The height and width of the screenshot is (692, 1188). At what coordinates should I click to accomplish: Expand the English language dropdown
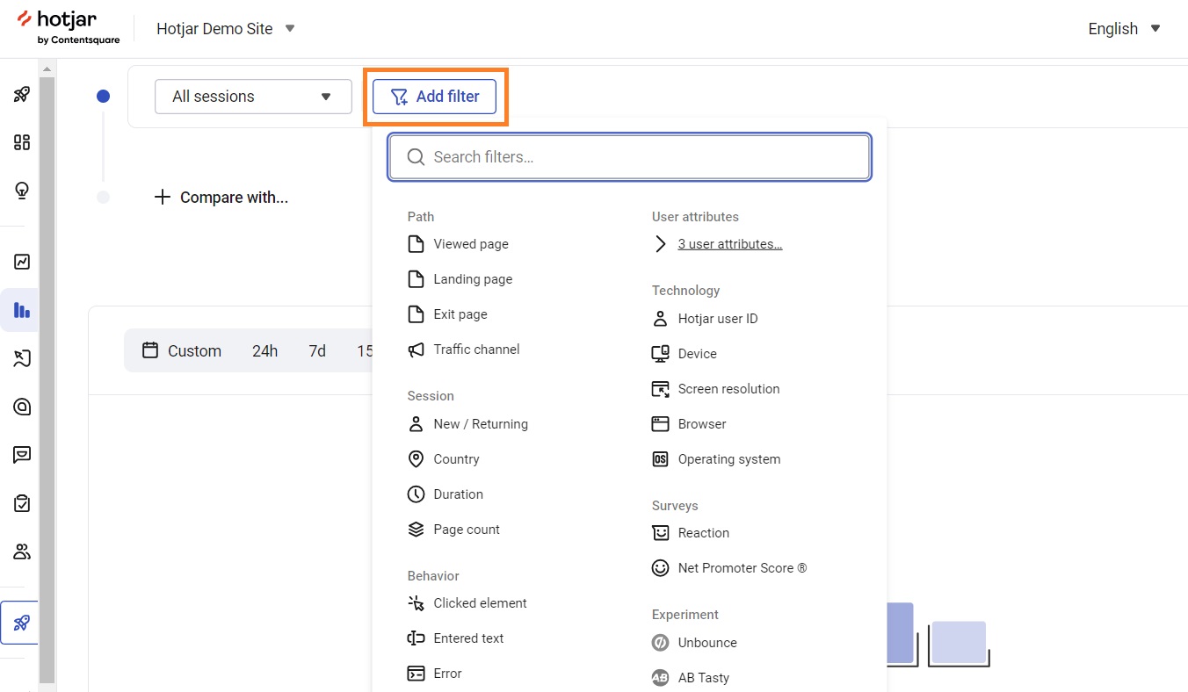tap(1122, 28)
